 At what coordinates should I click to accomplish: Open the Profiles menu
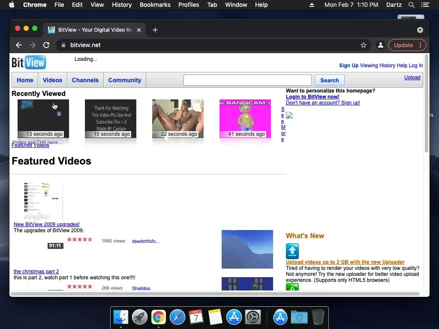[x=189, y=5]
